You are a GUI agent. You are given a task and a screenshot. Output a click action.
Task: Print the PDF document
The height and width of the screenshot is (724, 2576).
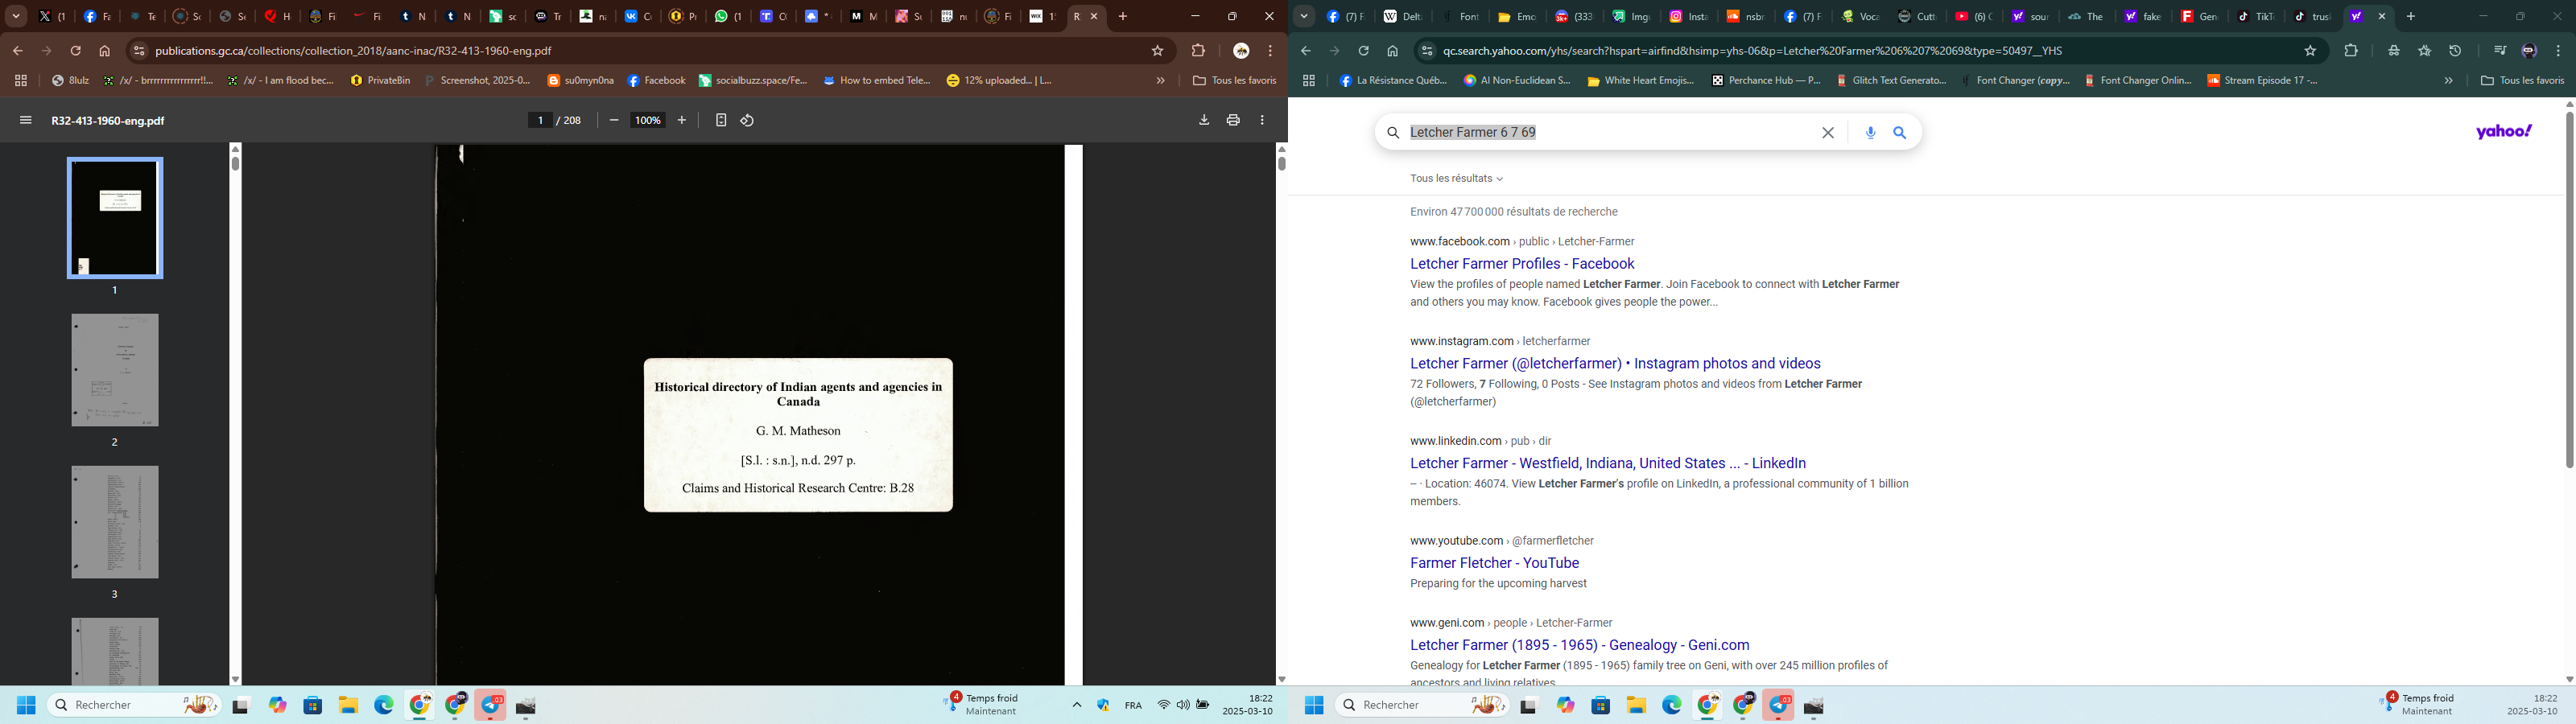1233,121
